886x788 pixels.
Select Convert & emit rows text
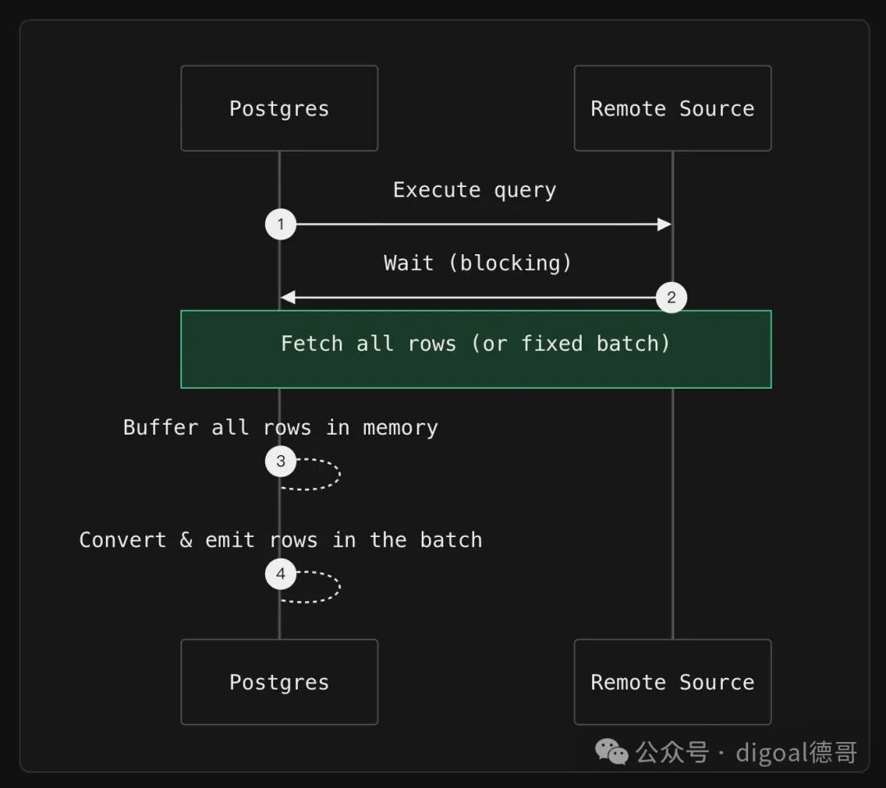click(x=281, y=540)
